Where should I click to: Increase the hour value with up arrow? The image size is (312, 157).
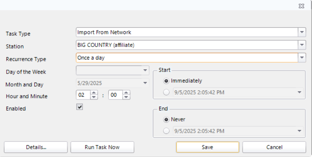point(94,93)
